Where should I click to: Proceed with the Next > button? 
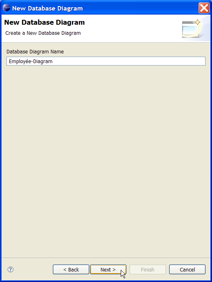coord(108,269)
